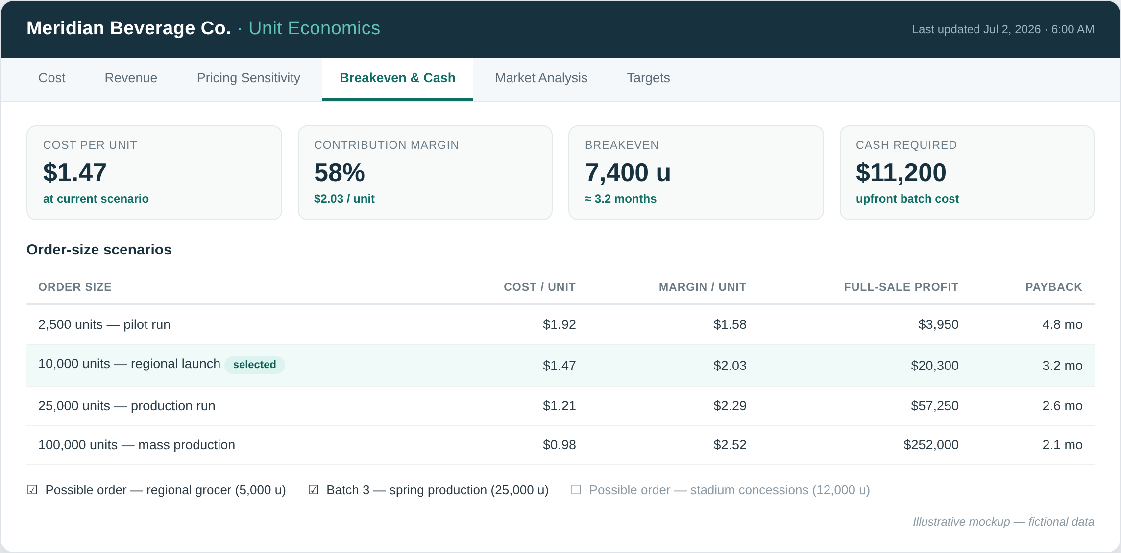1121x553 pixels.
Task: Click the ORDER SIZE column header
Action: (x=75, y=287)
